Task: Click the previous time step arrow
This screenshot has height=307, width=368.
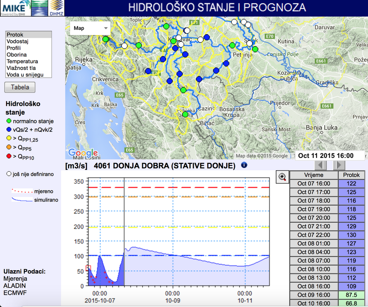Action: point(322,165)
